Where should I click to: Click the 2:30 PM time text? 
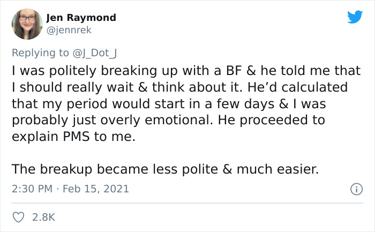(x=32, y=189)
